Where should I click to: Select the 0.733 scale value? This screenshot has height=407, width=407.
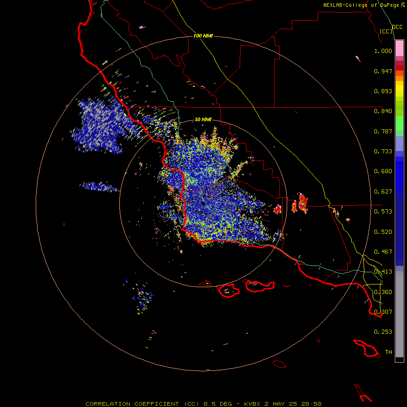[383, 151]
